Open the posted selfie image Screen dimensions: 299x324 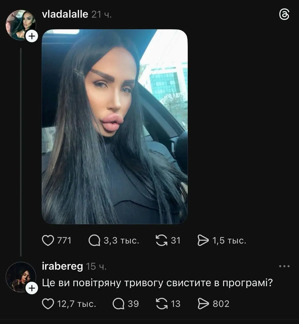pos(115,127)
